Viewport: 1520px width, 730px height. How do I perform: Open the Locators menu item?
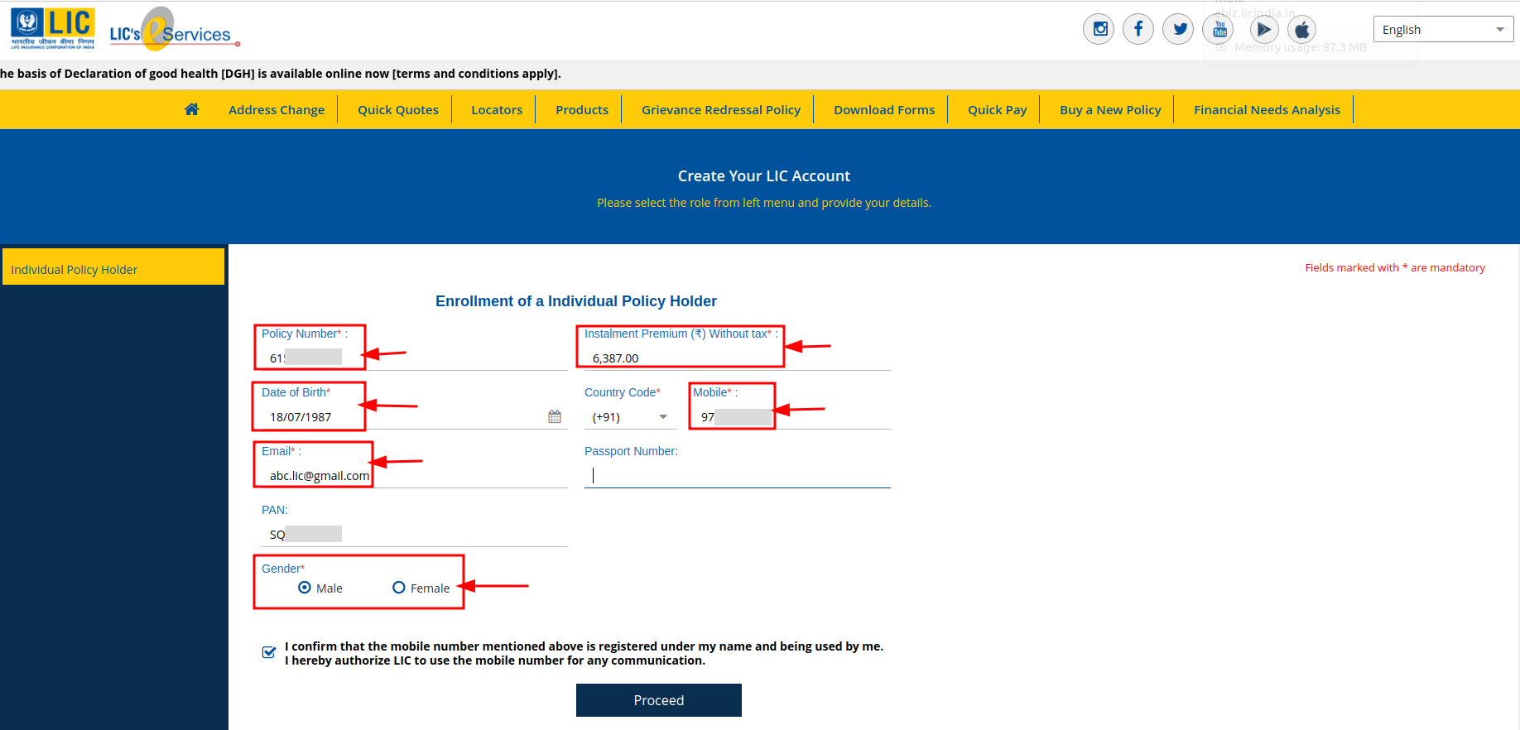pyautogui.click(x=497, y=109)
